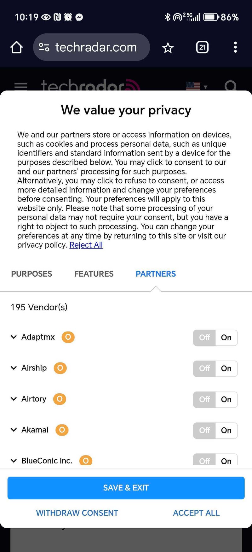Click the Reject All link

[86, 245]
